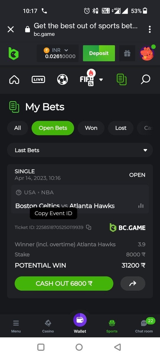Open the search magnifier icon
The image size is (160, 357).
click(145, 79)
